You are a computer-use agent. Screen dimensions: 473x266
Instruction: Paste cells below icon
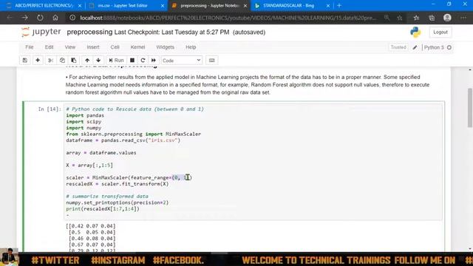74,61
